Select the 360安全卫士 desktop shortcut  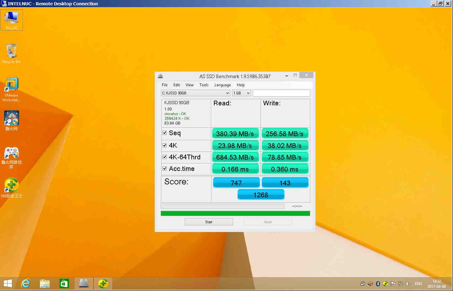pyautogui.click(x=12, y=188)
